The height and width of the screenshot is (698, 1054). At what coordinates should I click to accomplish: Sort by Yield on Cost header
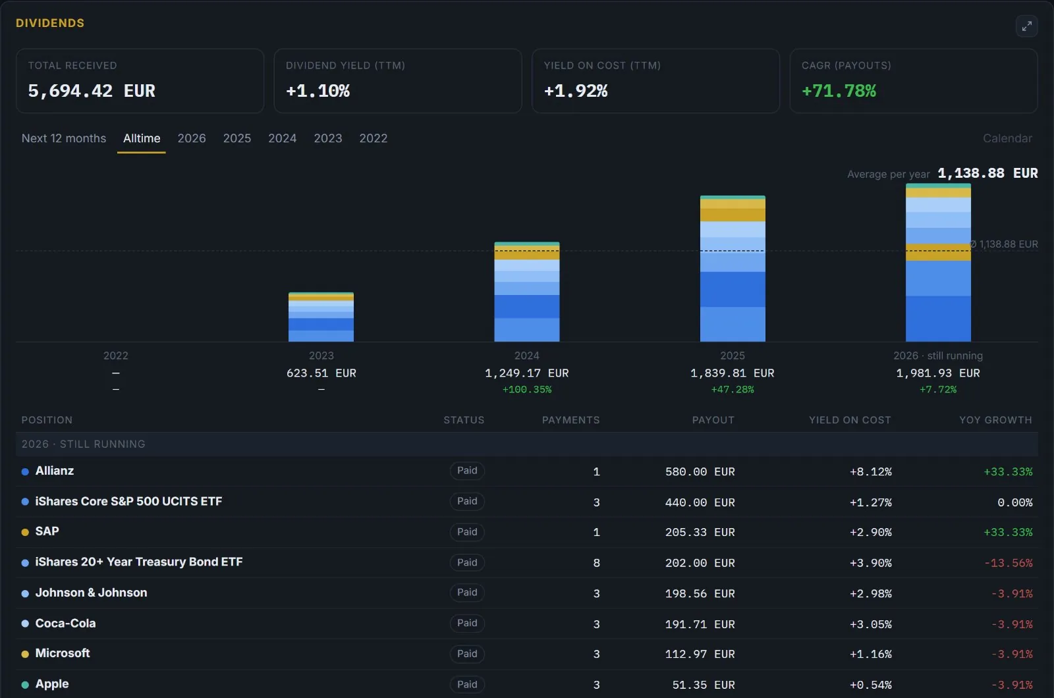(x=850, y=420)
